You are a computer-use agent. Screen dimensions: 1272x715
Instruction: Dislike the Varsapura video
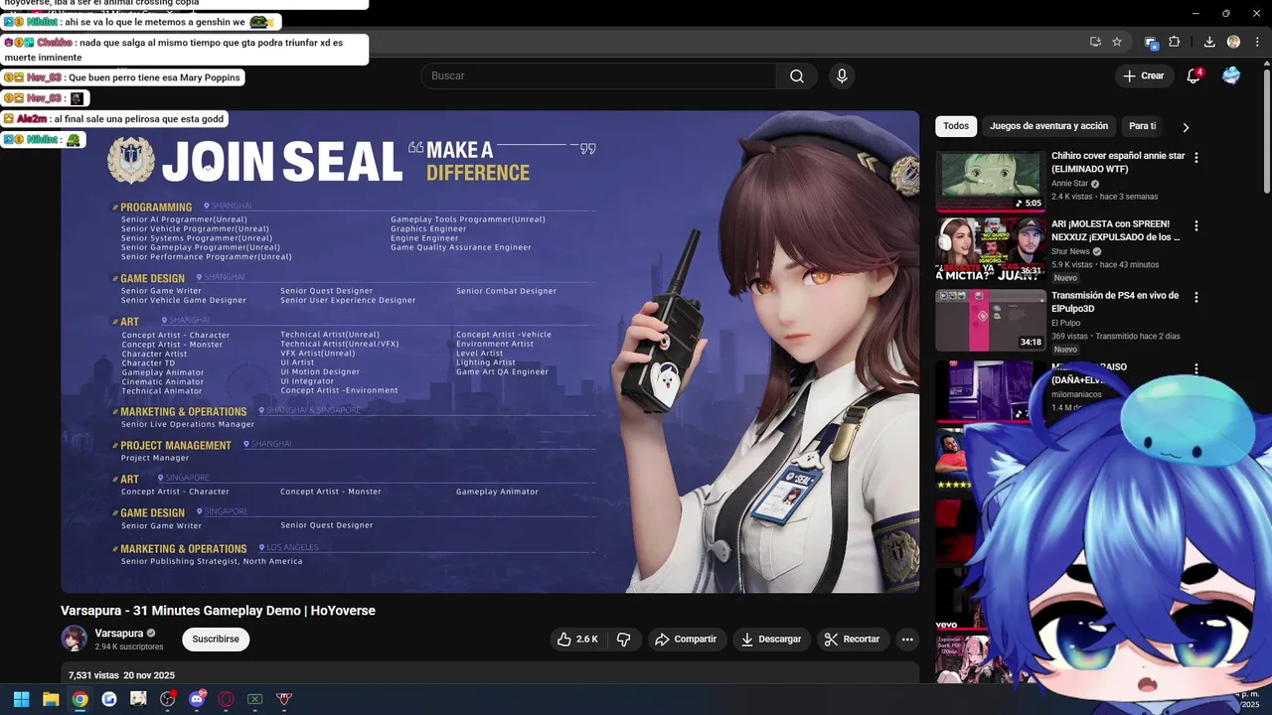624,640
